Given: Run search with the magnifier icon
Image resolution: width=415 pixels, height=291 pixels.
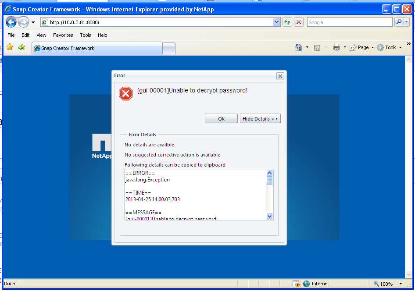Looking at the screenshot, I should click(399, 22).
